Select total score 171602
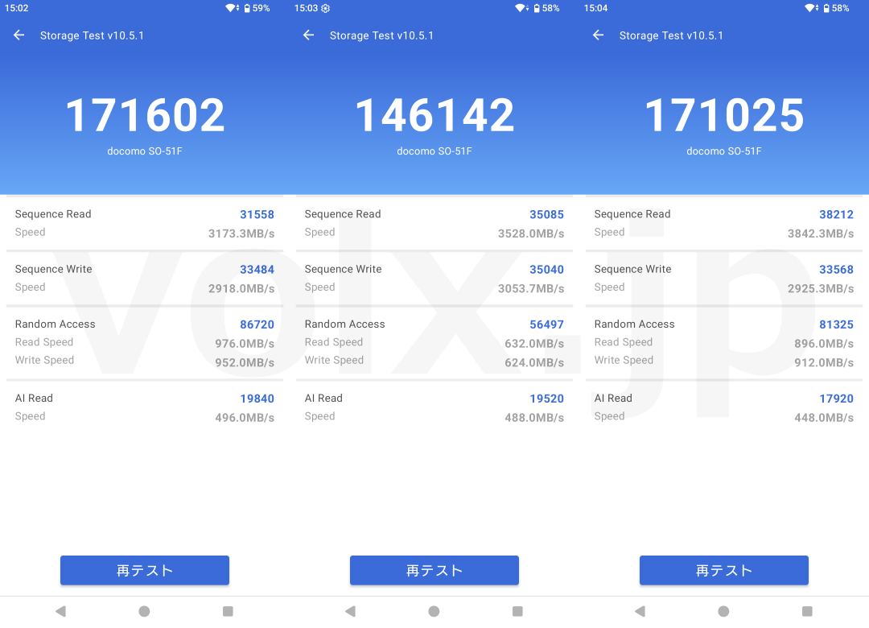Image resolution: width=869 pixels, height=628 pixels. [145, 115]
